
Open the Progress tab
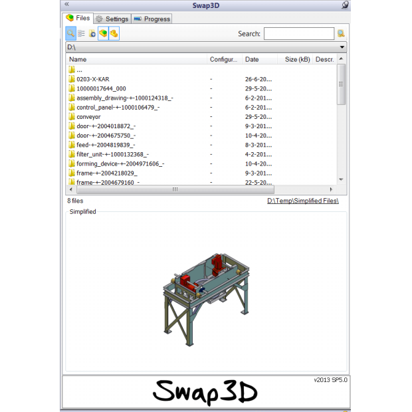pyautogui.click(x=152, y=19)
